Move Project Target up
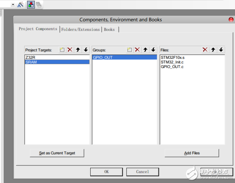The width and height of the screenshot is (235, 183). pos(78,49)
